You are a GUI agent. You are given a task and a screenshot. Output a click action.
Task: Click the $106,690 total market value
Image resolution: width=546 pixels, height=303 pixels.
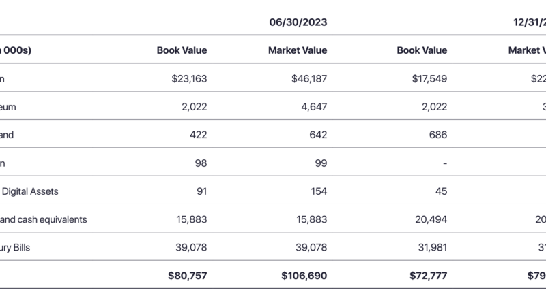(x=304, y=276)
